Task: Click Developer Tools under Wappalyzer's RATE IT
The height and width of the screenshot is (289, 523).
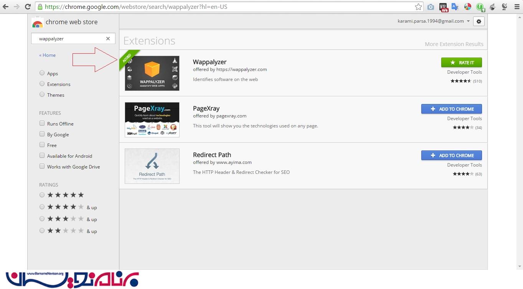Action: point(464,72)
